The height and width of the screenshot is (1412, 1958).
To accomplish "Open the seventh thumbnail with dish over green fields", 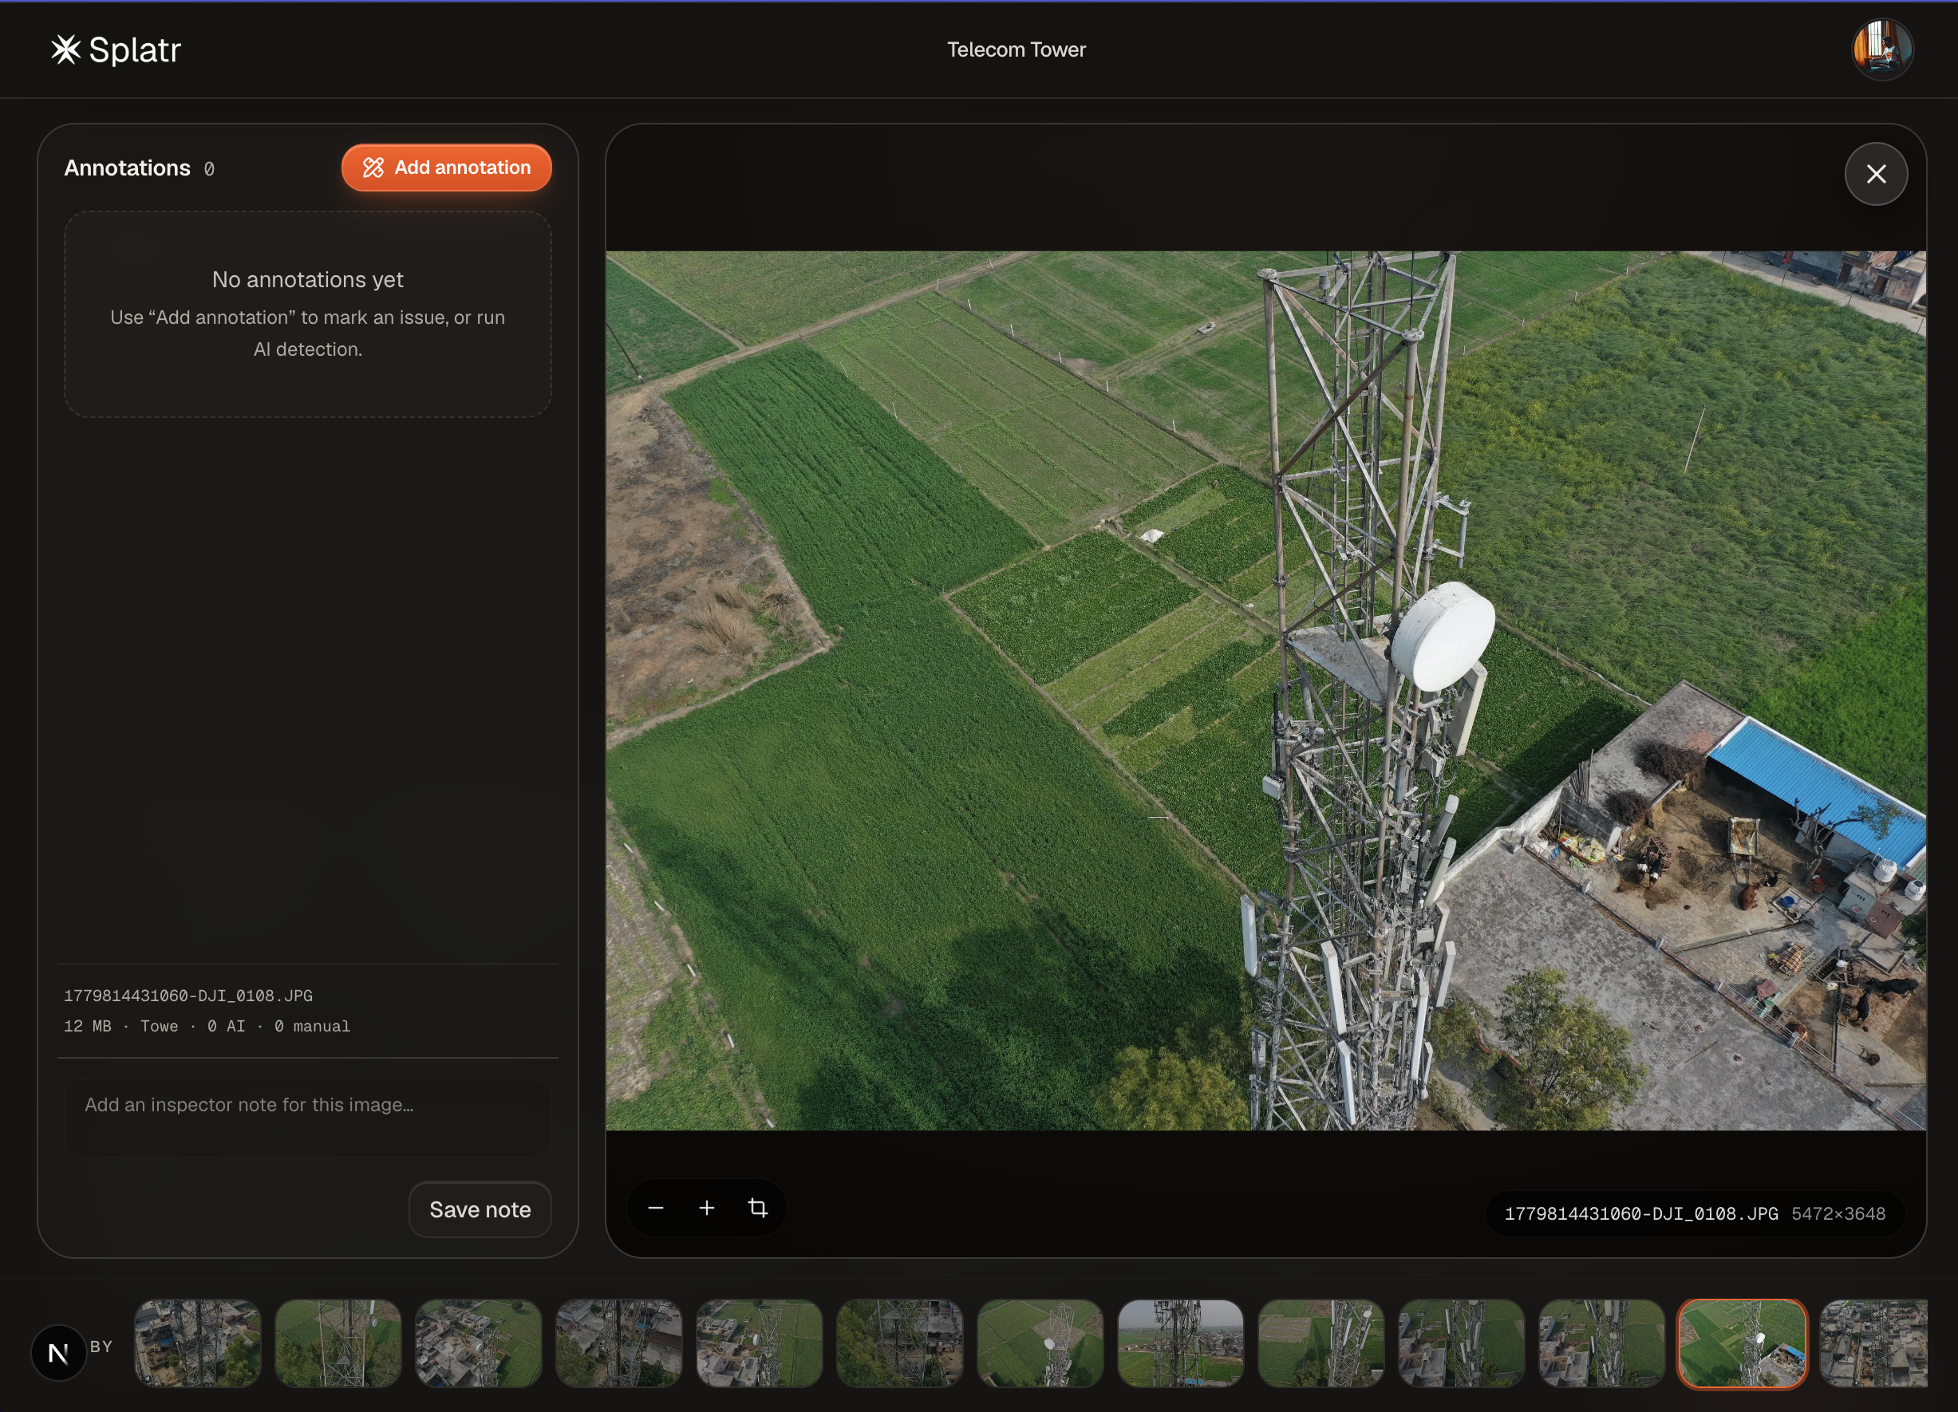I will [x=1040, y=1344].
